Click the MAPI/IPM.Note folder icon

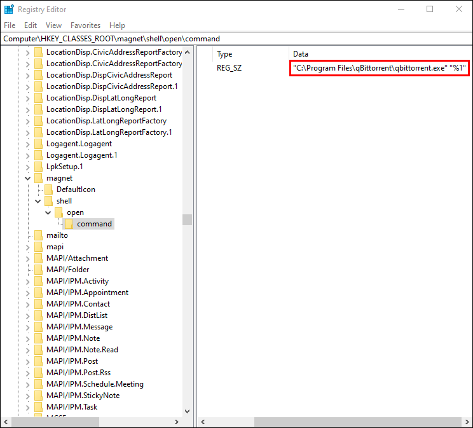[x=38, y=338]
